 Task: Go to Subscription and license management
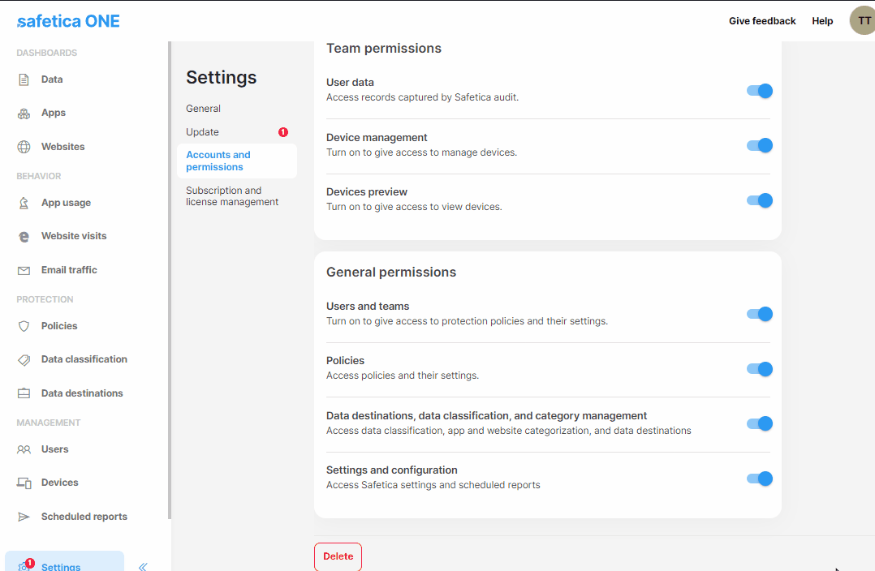[232, 196]
